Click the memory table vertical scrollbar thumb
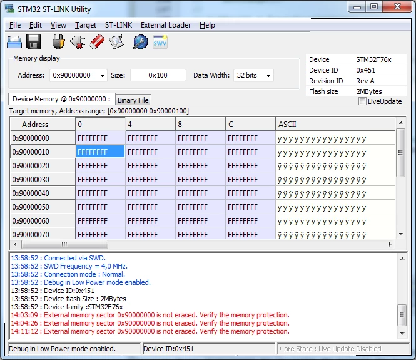This screenshot has height=360, width=416. (x=400, y=153)
